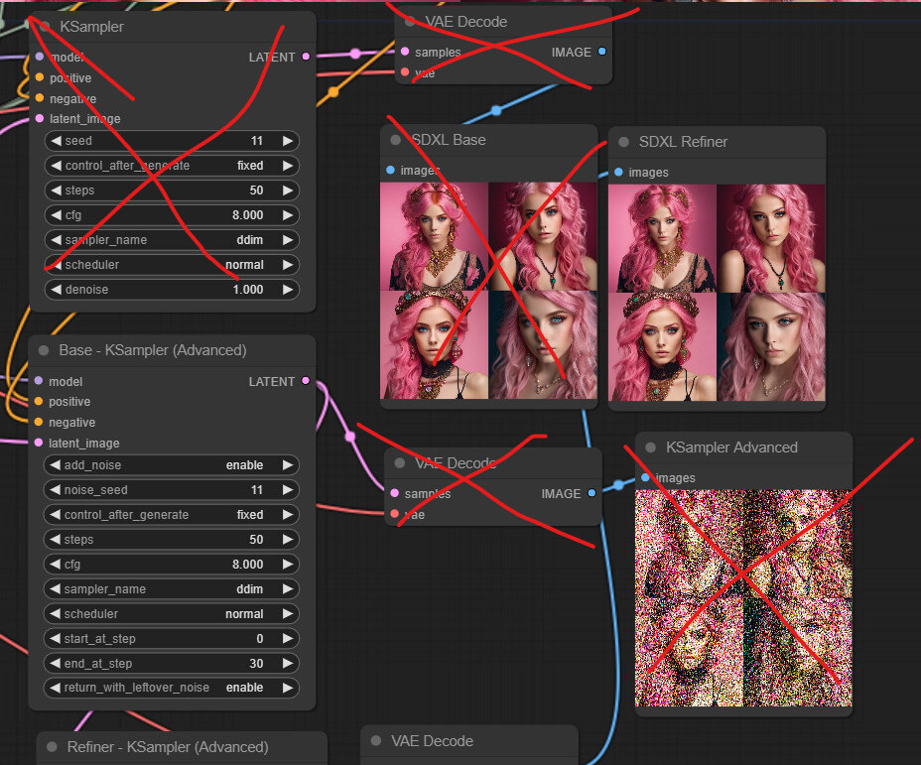The height and width of the screenshot is (765, 921).
Task: Increase noise_seed with right arrow
Action: (287, 489)
